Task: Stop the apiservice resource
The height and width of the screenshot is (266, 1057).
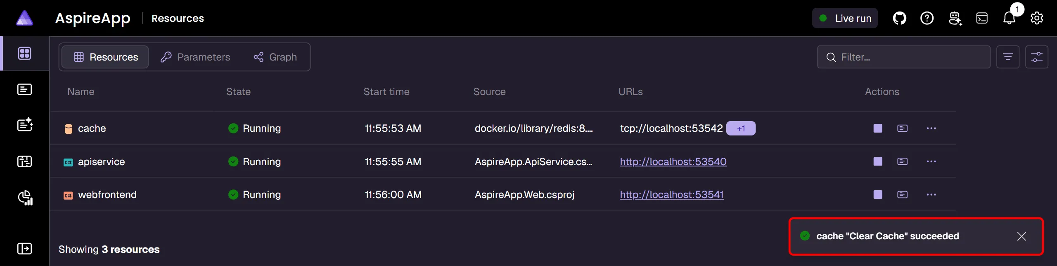Action: coord(878,161)
